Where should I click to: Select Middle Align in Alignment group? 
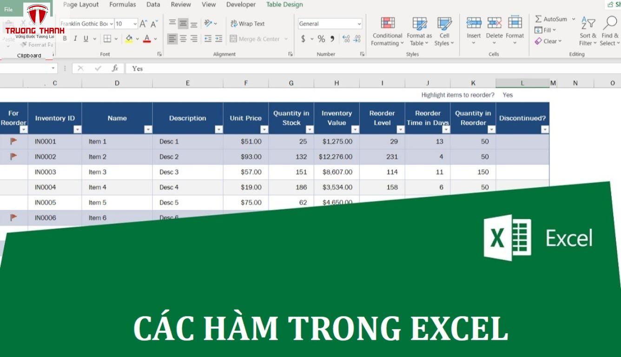coord(183,24)
